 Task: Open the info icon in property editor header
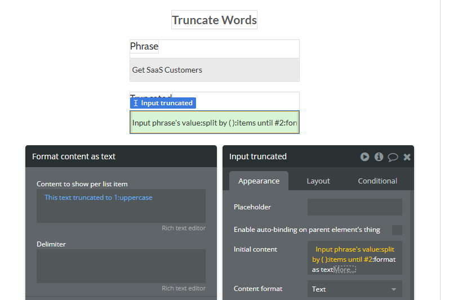coord(379,156)
